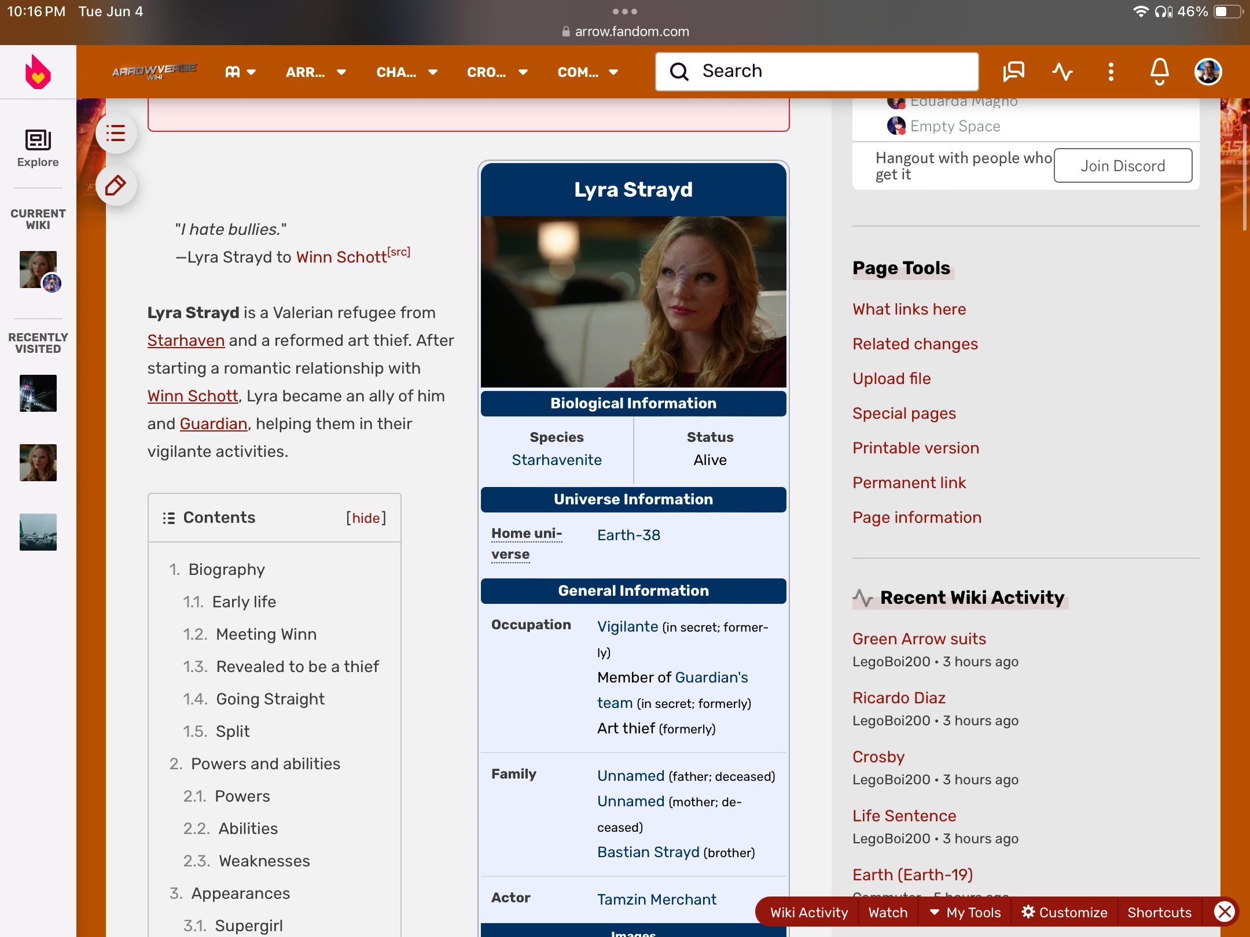Open recent activity pulse icon in header
Viewport: 1250px width, 937px height.
[1062, 72]
